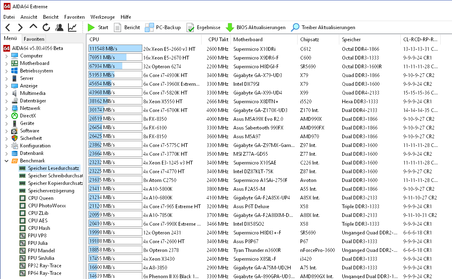The width and height of the screenshot is (452, 279).
Task: Select the CPU Queen benchmark
Action: point(36,198)
